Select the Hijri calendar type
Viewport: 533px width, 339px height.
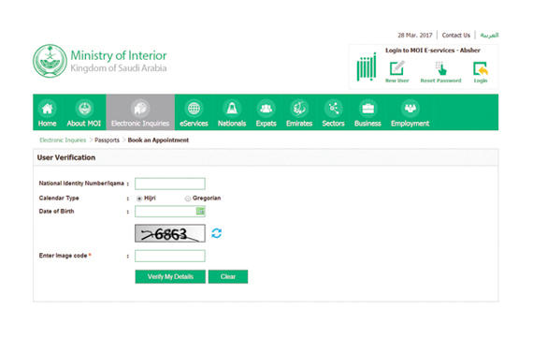(139, 199)
